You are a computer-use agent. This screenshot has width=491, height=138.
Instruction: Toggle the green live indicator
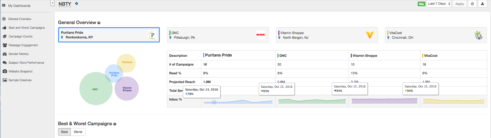pyautogui.click(x=421, y=4)
